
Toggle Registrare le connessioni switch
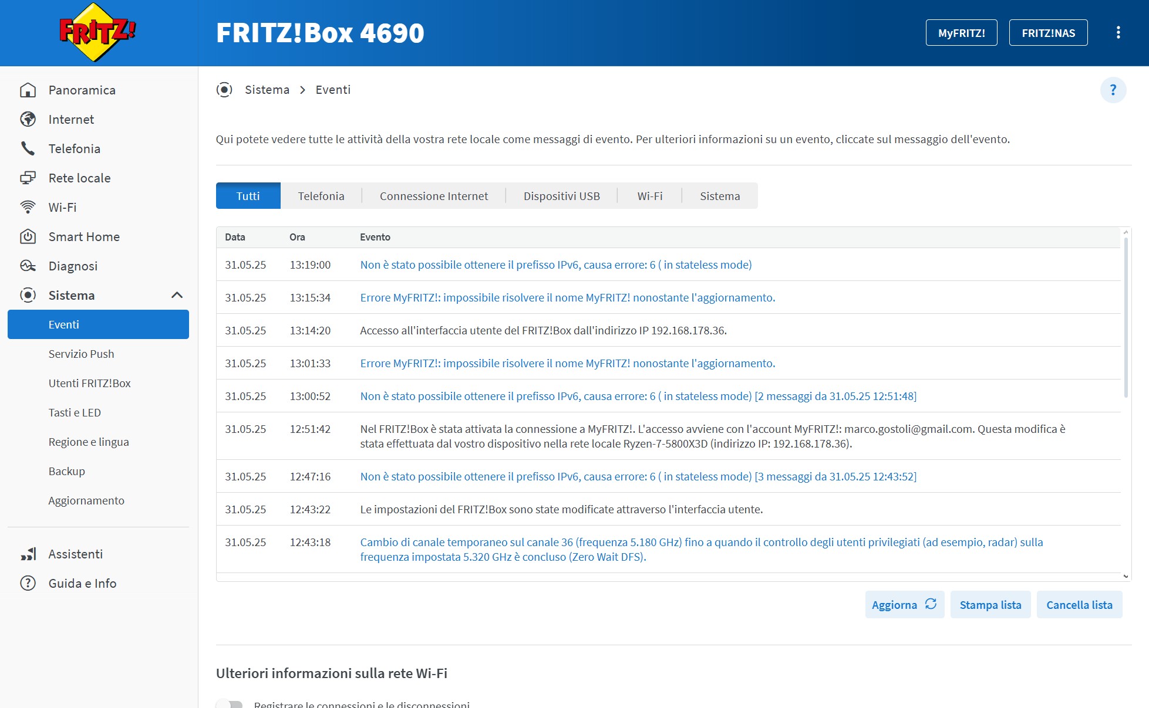pyautogui.click(x=230, y=704)
